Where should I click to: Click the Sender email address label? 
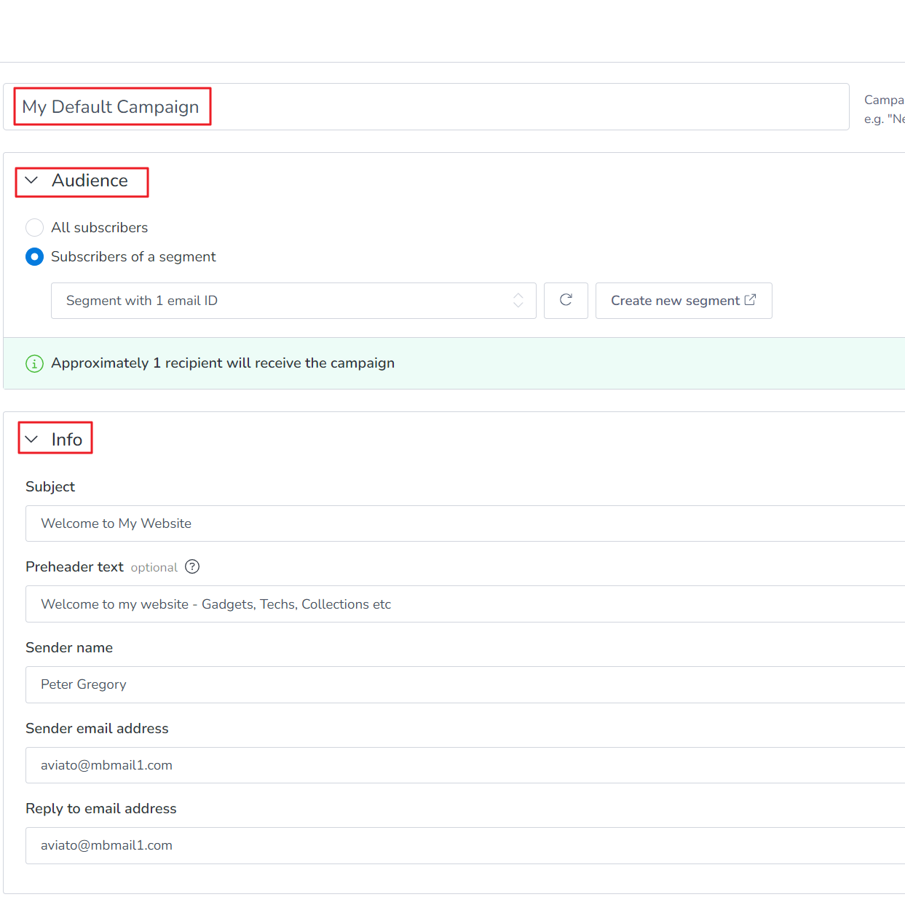coord(97,728)
